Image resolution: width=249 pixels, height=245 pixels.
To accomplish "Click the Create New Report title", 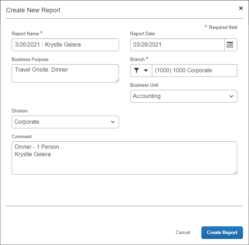I will [x=33, y=10].
